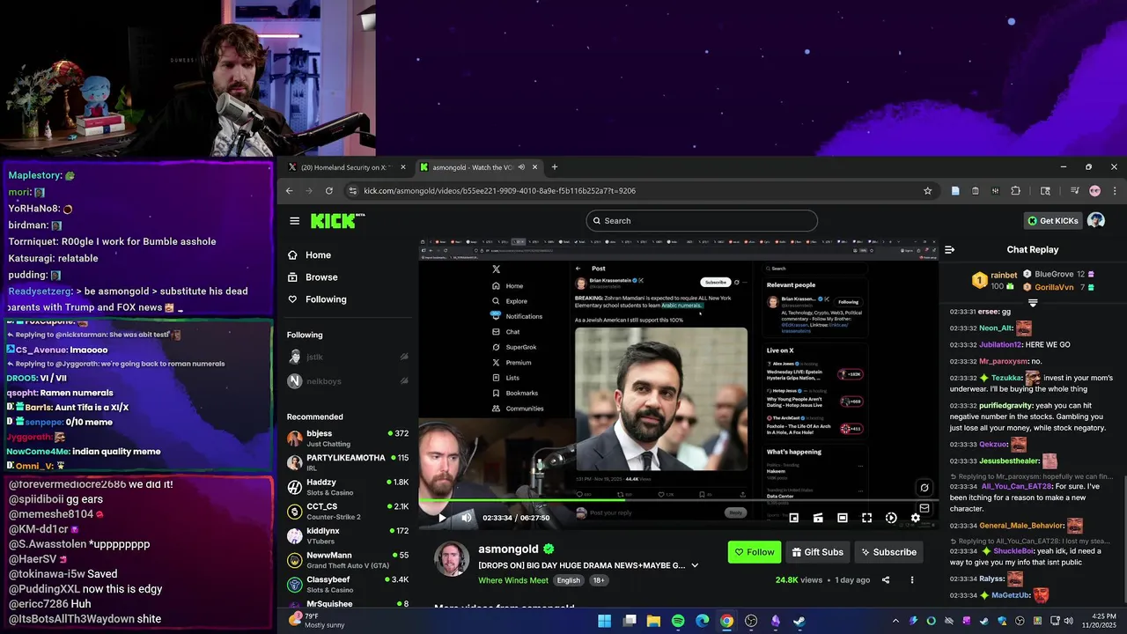Image resolution: width=1127 pixels, height=634 pixels.
Task: Open the Kick profile avatar menu
Action: tap(1096, 221)
